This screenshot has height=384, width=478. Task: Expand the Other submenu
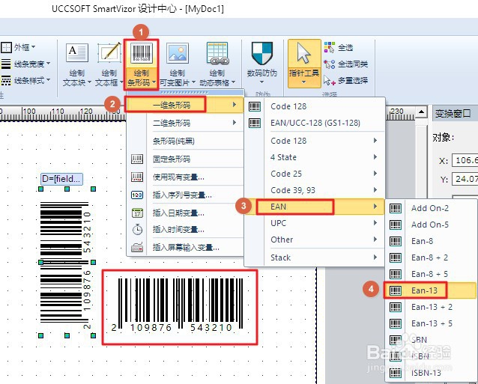click(315, 240)
